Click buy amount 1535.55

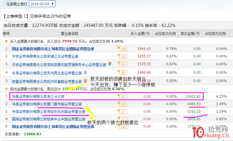tap(144, 64)
